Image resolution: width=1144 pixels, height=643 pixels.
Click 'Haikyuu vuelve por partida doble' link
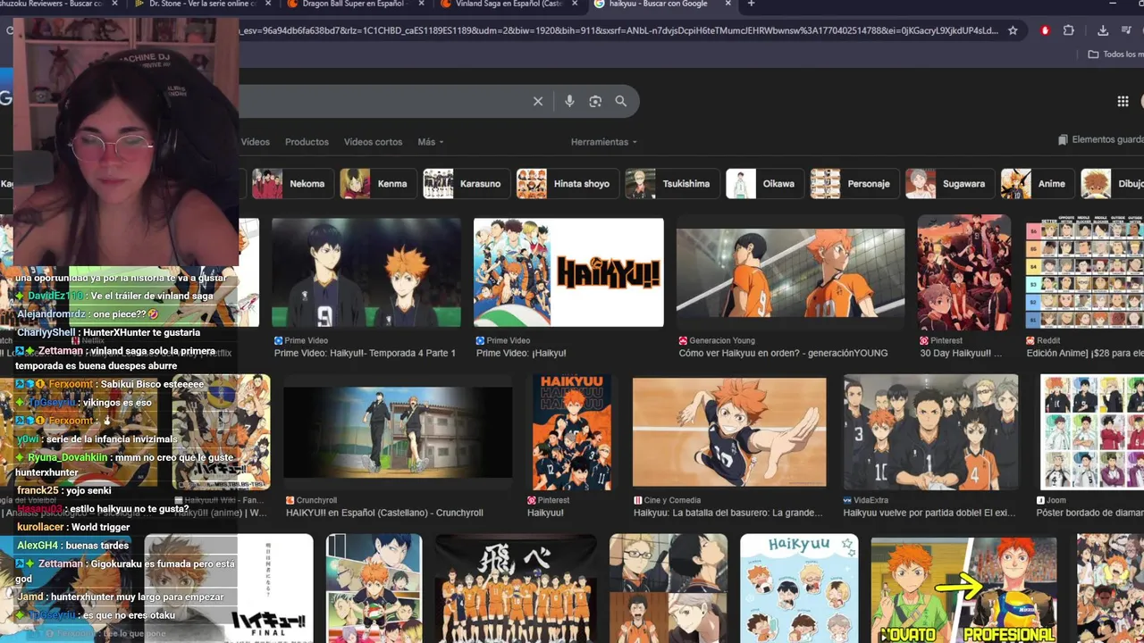tap(929, 514)
